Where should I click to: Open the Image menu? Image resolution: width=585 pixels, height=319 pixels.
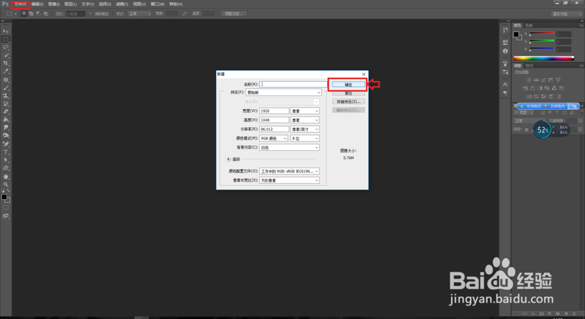54,4
